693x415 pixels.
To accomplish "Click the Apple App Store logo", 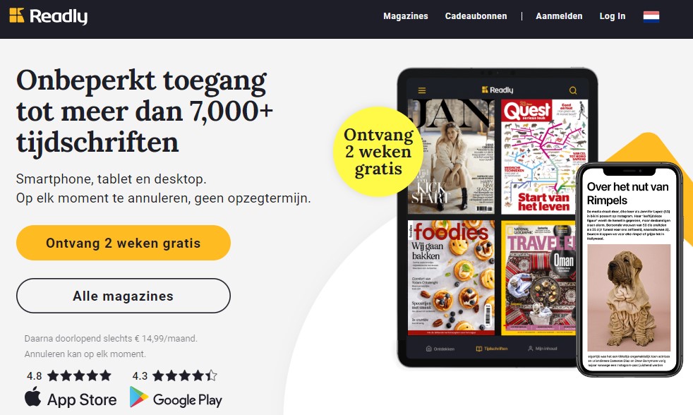I will (x=32, y=397).
